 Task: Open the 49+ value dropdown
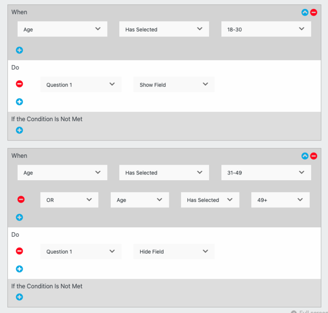point(280,200)
